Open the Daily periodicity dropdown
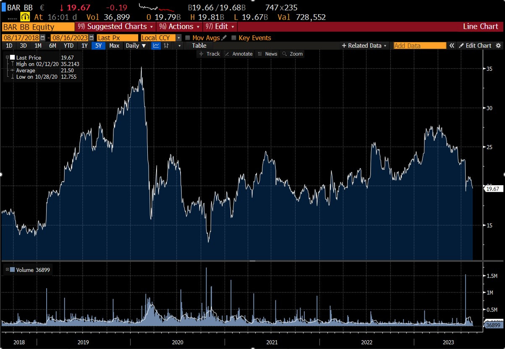505x349 pixels. pyautogui.click(x=136, y=46)
